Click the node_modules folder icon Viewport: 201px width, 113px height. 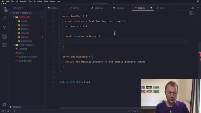pos(17,45)
